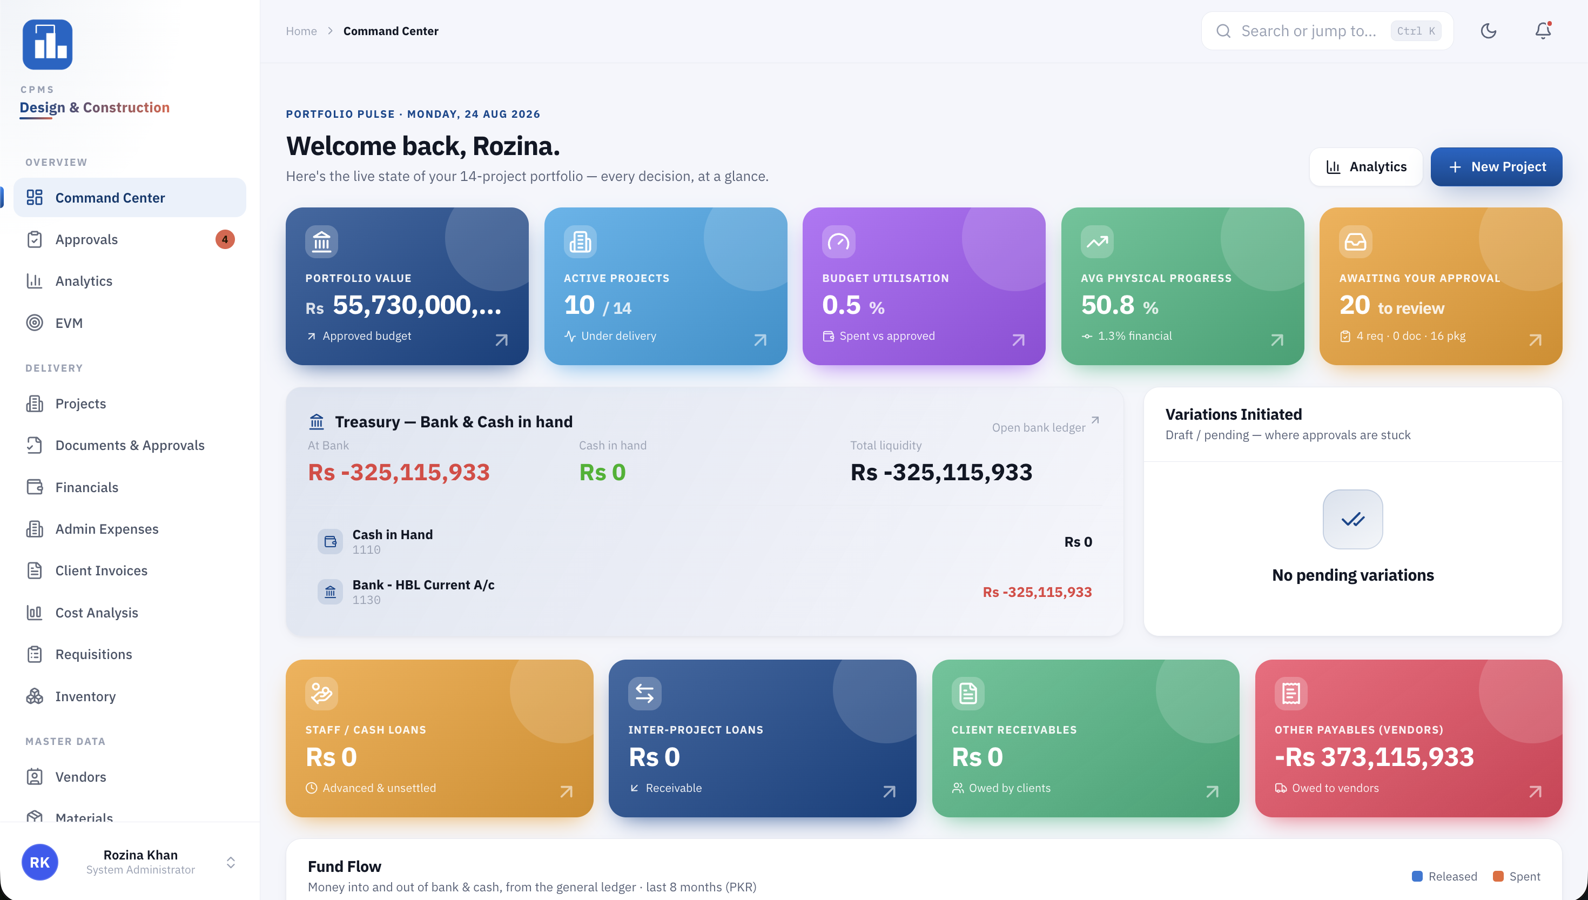Open Client Receivables card arrow
This screenshot has width=1588, height=900.
(1212, 792)
